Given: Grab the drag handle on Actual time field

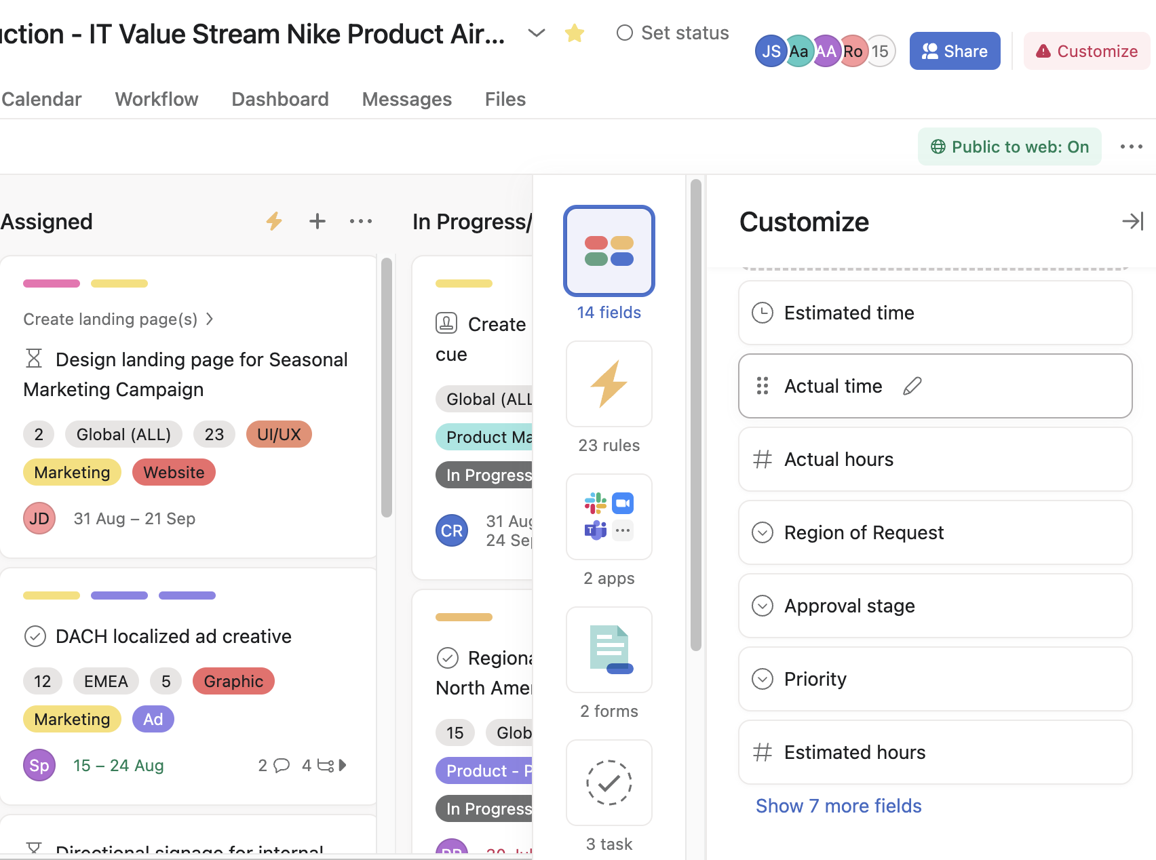Looking at the screenshot, I should coord(763,386).
